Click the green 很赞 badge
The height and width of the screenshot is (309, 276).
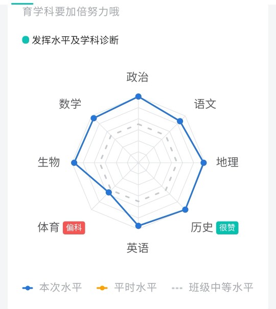227,228
